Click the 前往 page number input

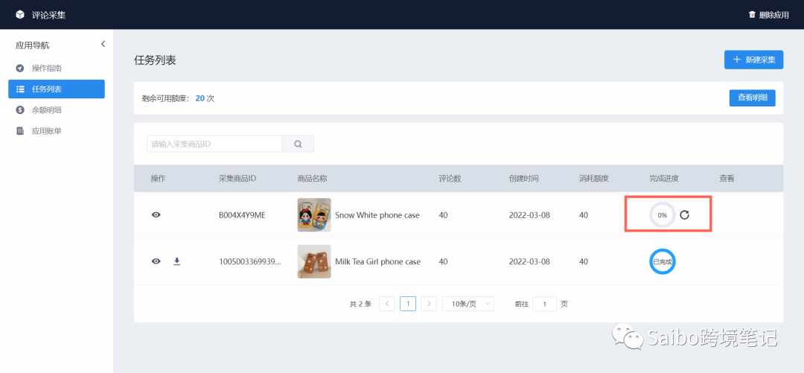pos(544,304)
